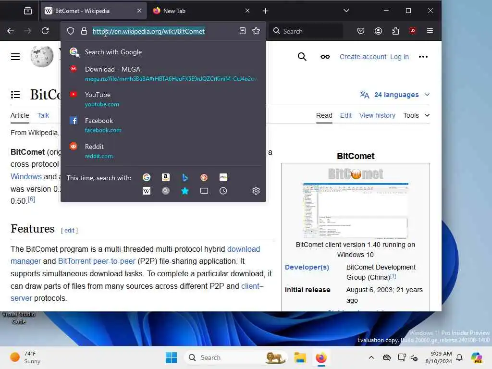492x369 pixels.
Task: Open Save to Pocket icon
Action: tap(361, 31)
